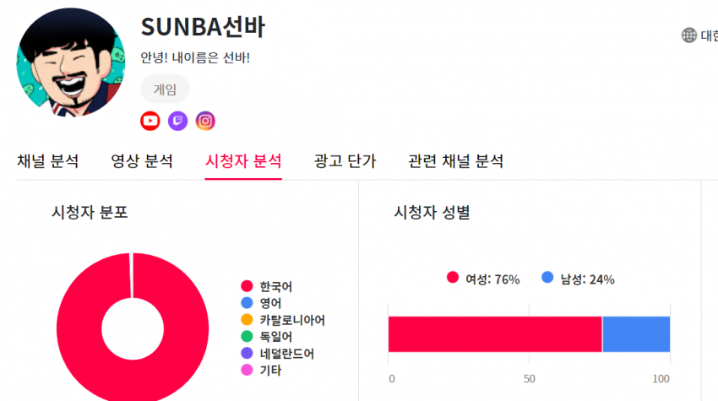This screenshot has height=401, width=718.
Task: Toggle the 한국어 legend entry
Action: coord(266,286)
